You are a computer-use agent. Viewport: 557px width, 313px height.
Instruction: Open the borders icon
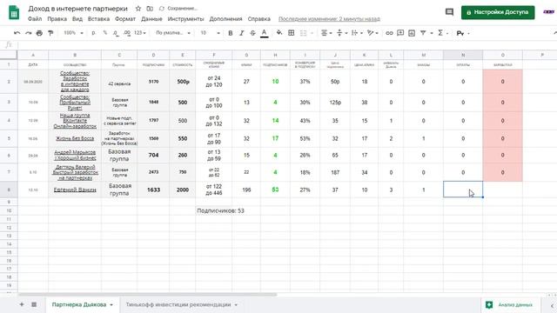click(291, 33)
